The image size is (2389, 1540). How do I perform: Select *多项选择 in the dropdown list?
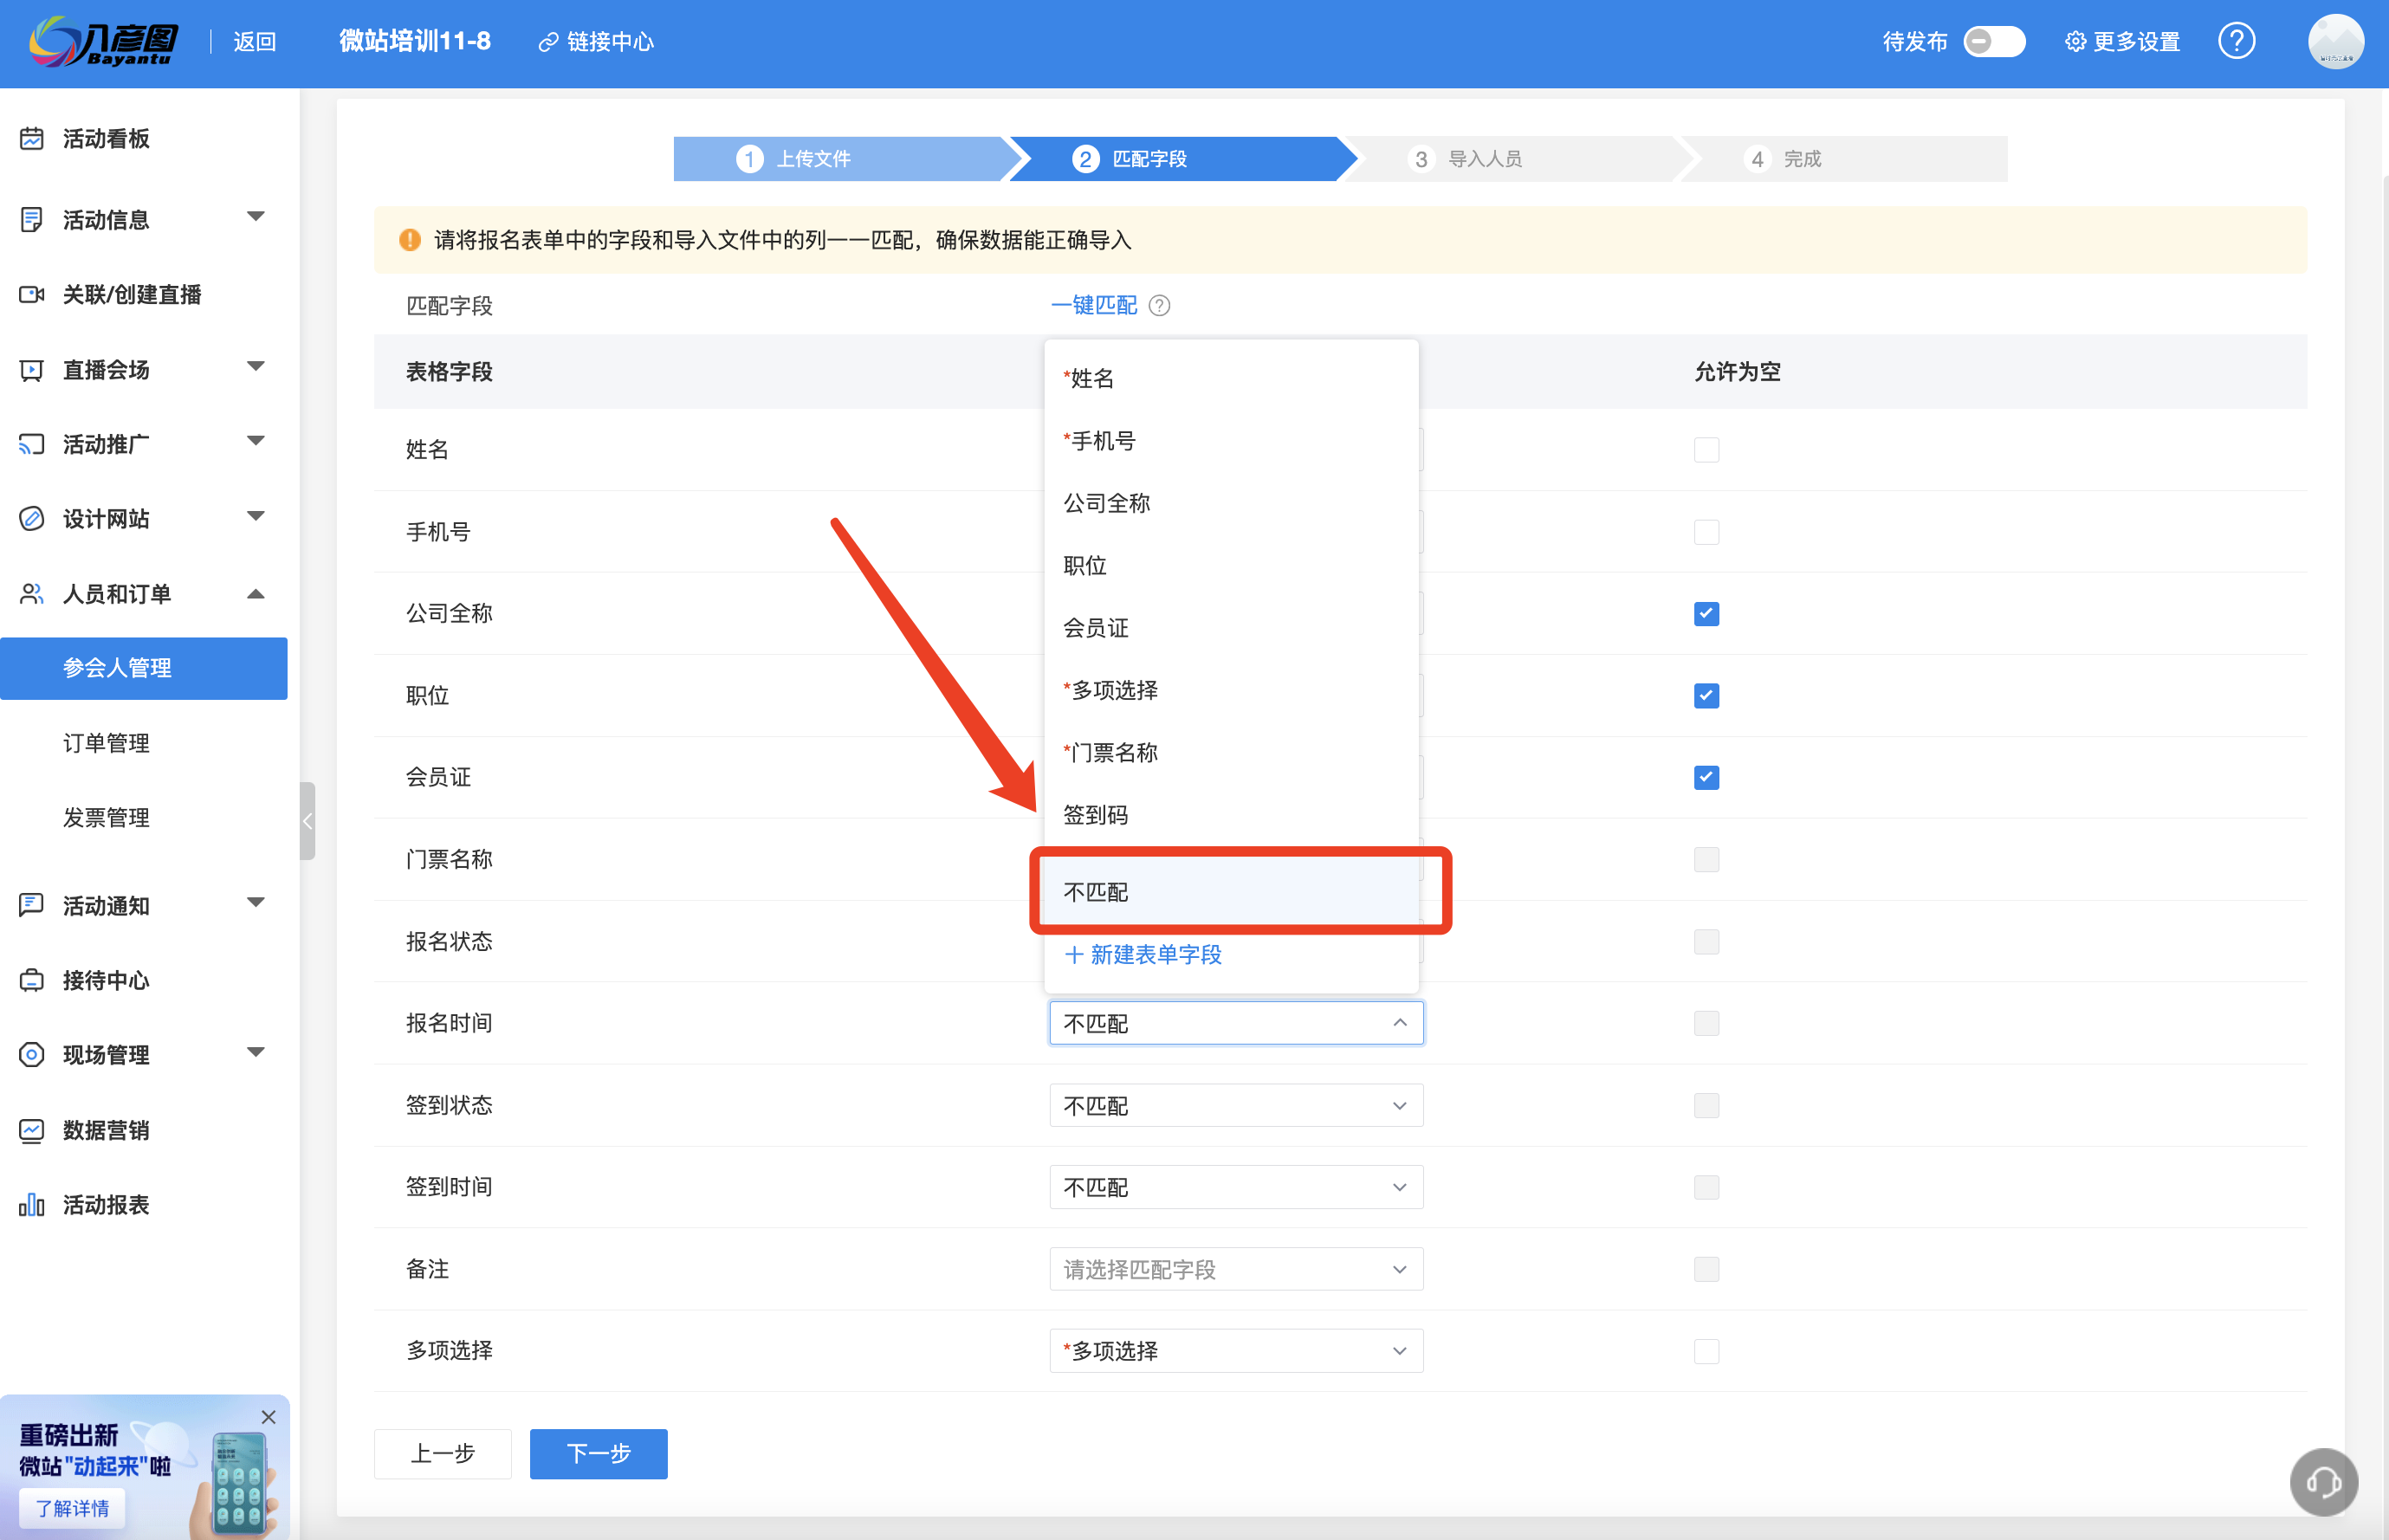pos(1231,690)
